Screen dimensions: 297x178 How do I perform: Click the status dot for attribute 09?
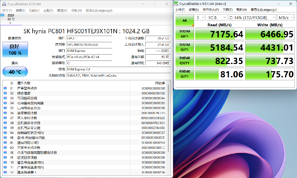[x=5, y=128]
